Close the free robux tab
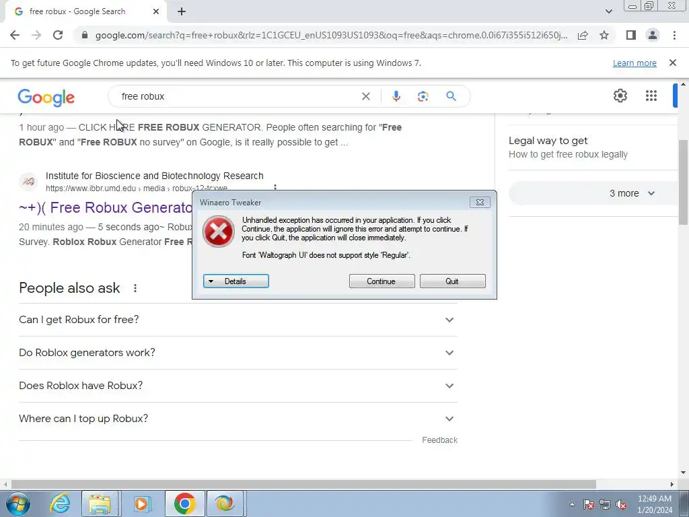 coord(156,11)
